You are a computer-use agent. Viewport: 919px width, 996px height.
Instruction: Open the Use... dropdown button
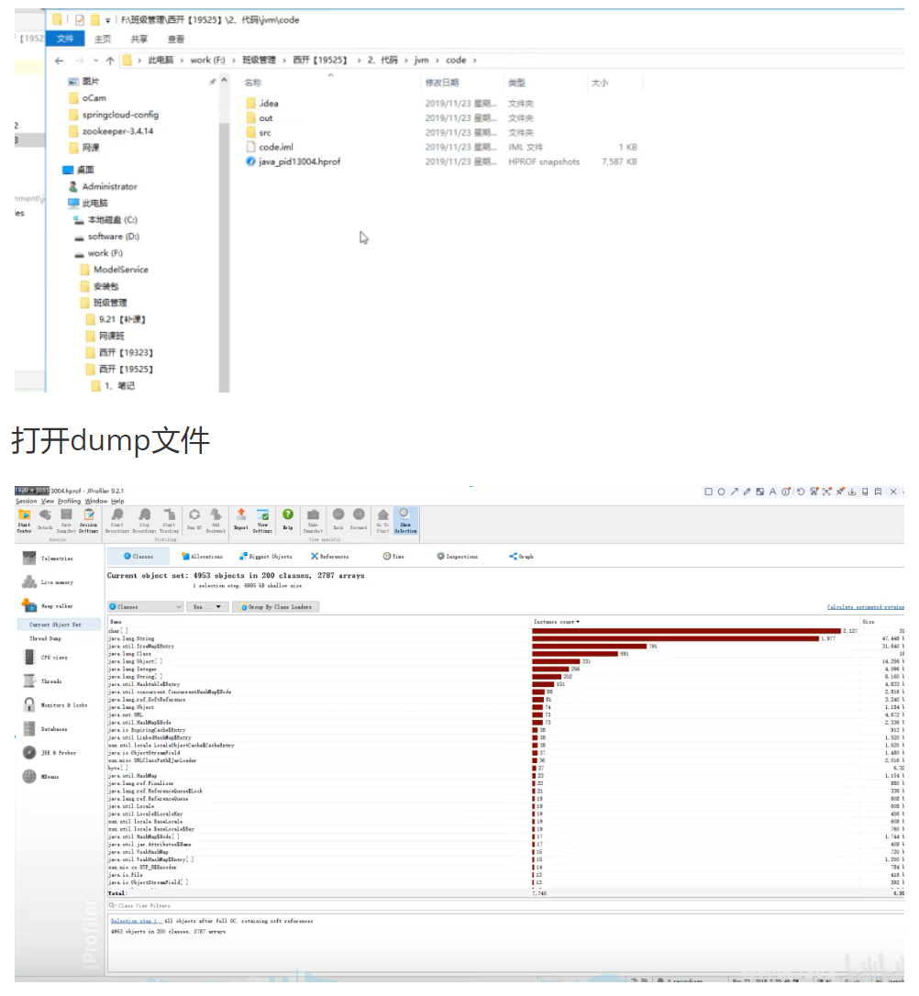207,606
